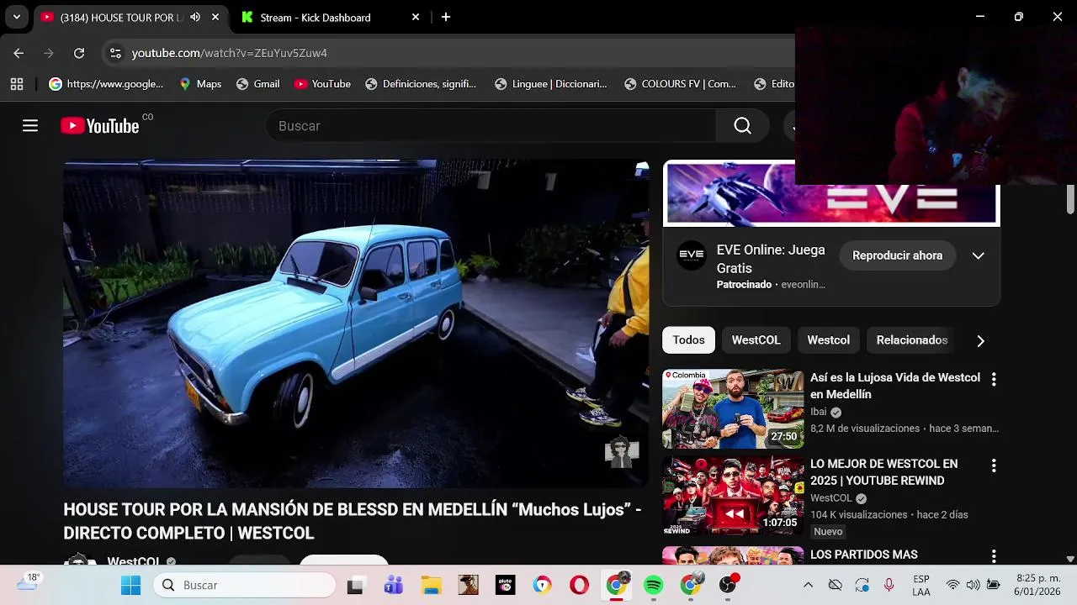Image resolution: width=1077 pixels, height=605 pixels.
Task: Open the YouTube hamburger guide menu
Action: [30, 126]
